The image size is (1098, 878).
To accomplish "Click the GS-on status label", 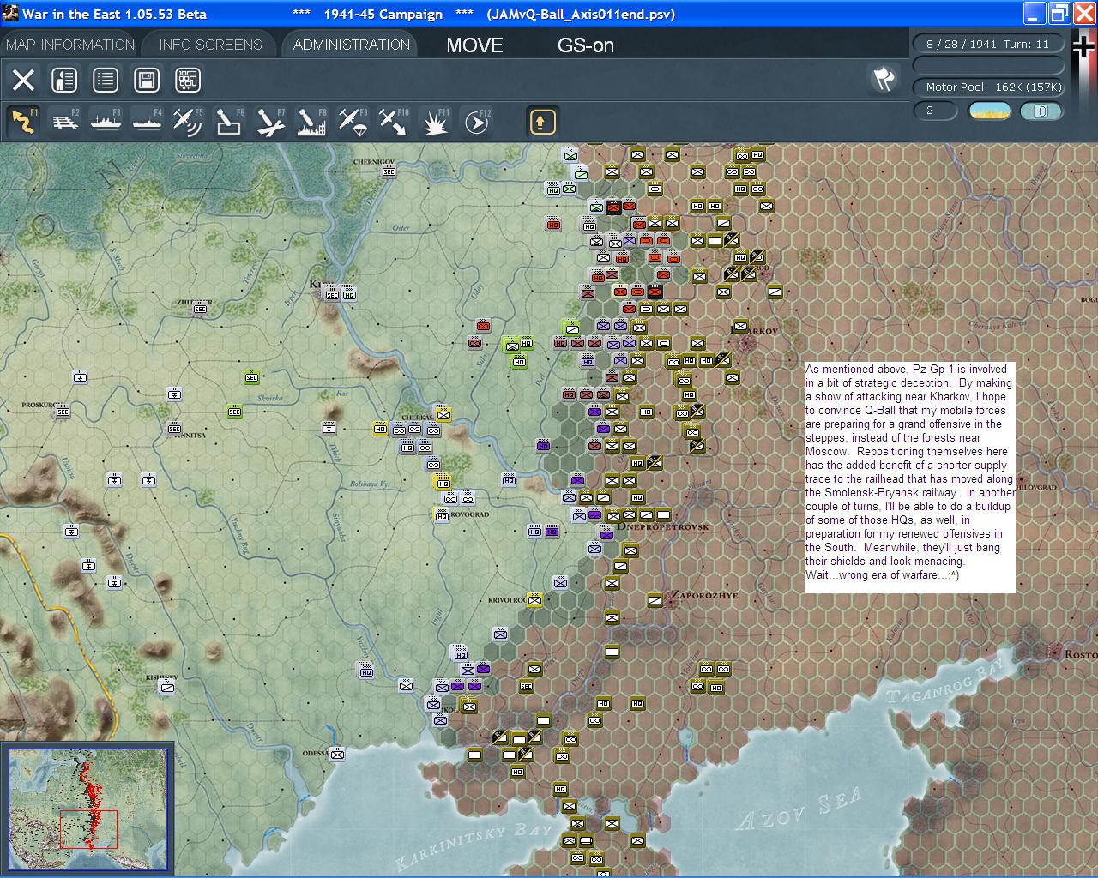I will click(x=586, y=45).
